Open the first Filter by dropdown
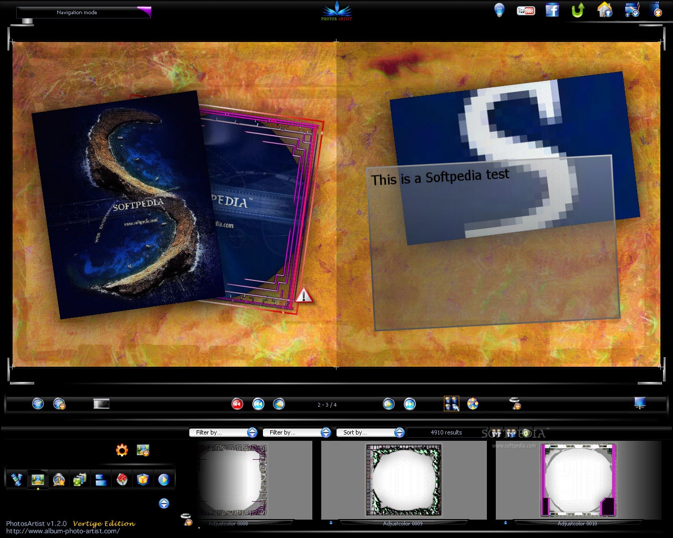This screenshot has height=538, width=673. click(x=223, y=432)
